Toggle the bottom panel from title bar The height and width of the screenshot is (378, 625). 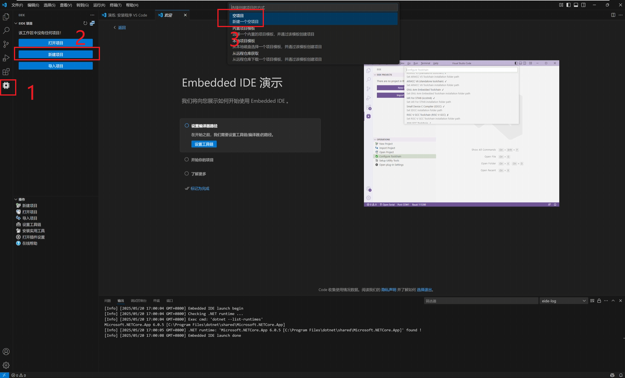576,5
